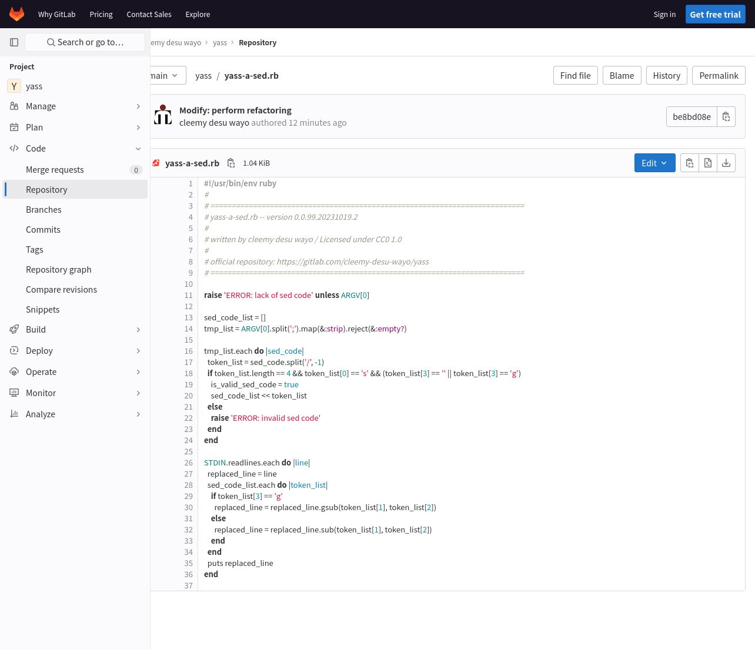
Task: Open the 'Modify: perform refactoring' commit link
Action: [x=235, y=110]
